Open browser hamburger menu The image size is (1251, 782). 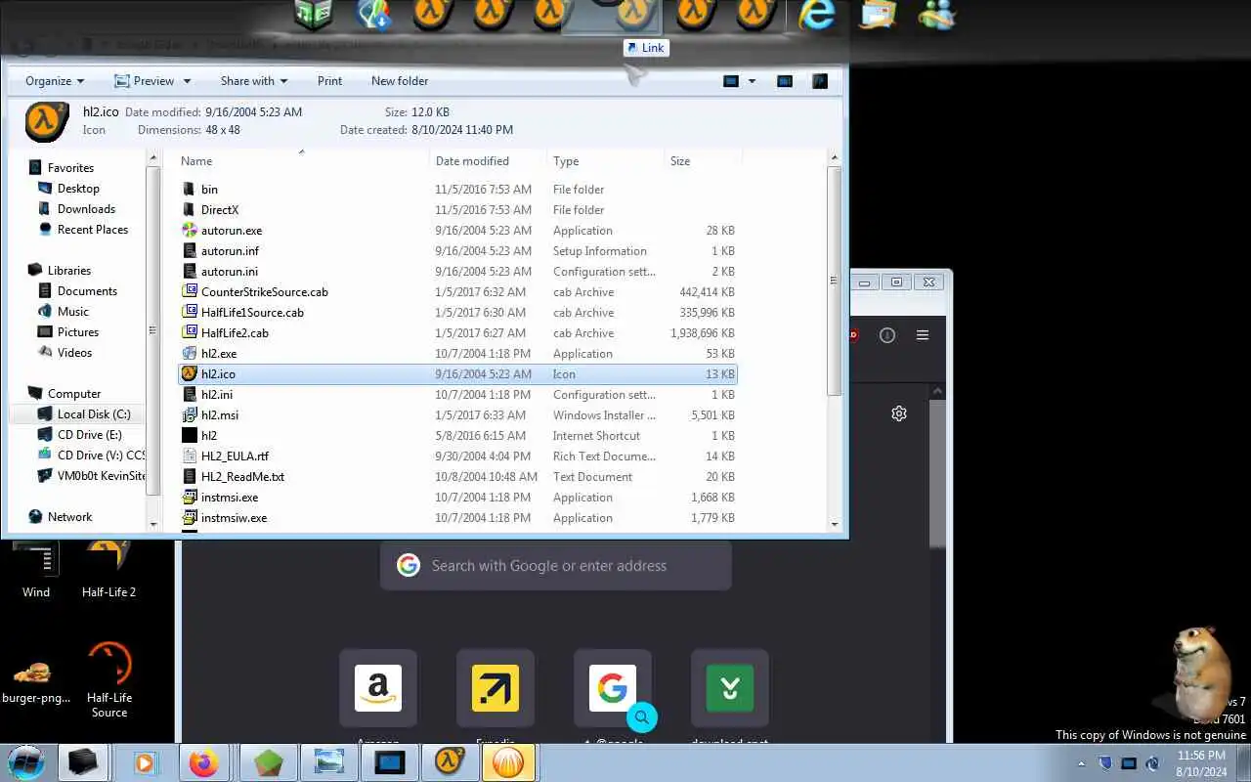click(923, 335)
